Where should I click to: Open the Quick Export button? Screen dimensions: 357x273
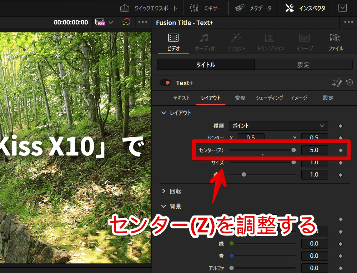pyautogui.click(x=148, y=8)
